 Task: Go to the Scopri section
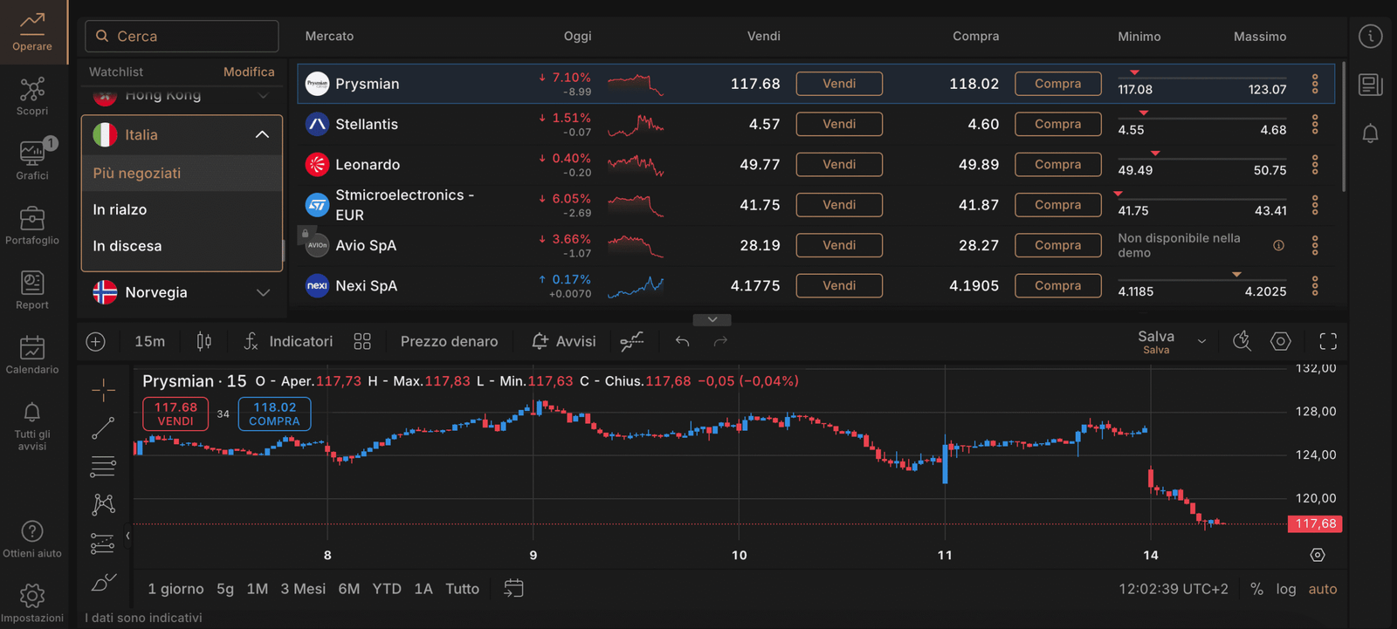point(32,96)
